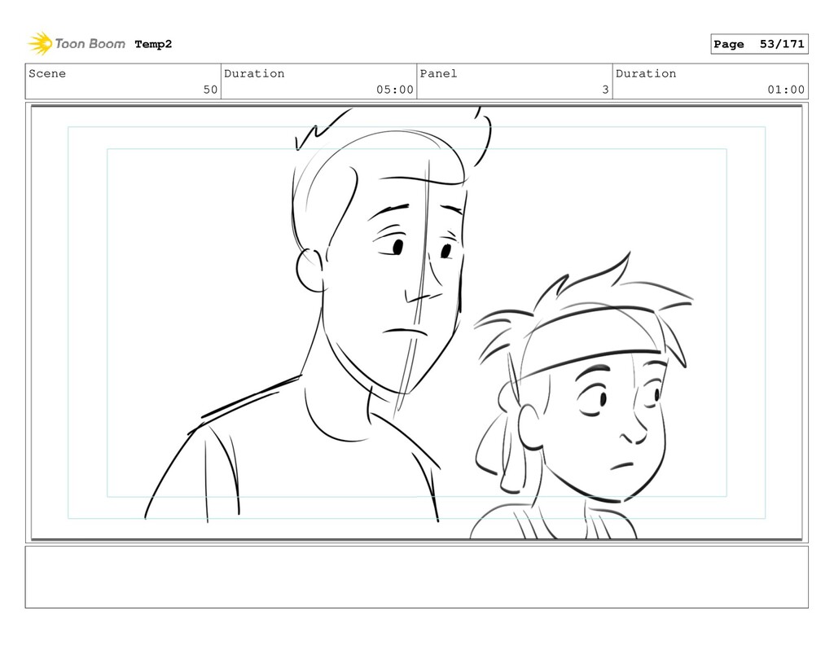Screen dimensions: 834x646
Task: Select the panel number '3'
Action: tap(605, 90)
